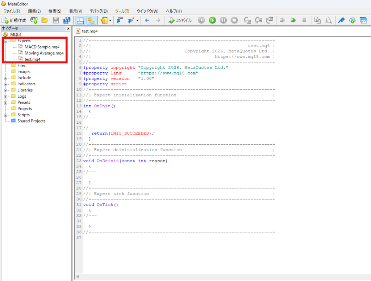Click the cloud shield protector icon
The width and height of the screenshot is (371, 281).
point(352,20)
